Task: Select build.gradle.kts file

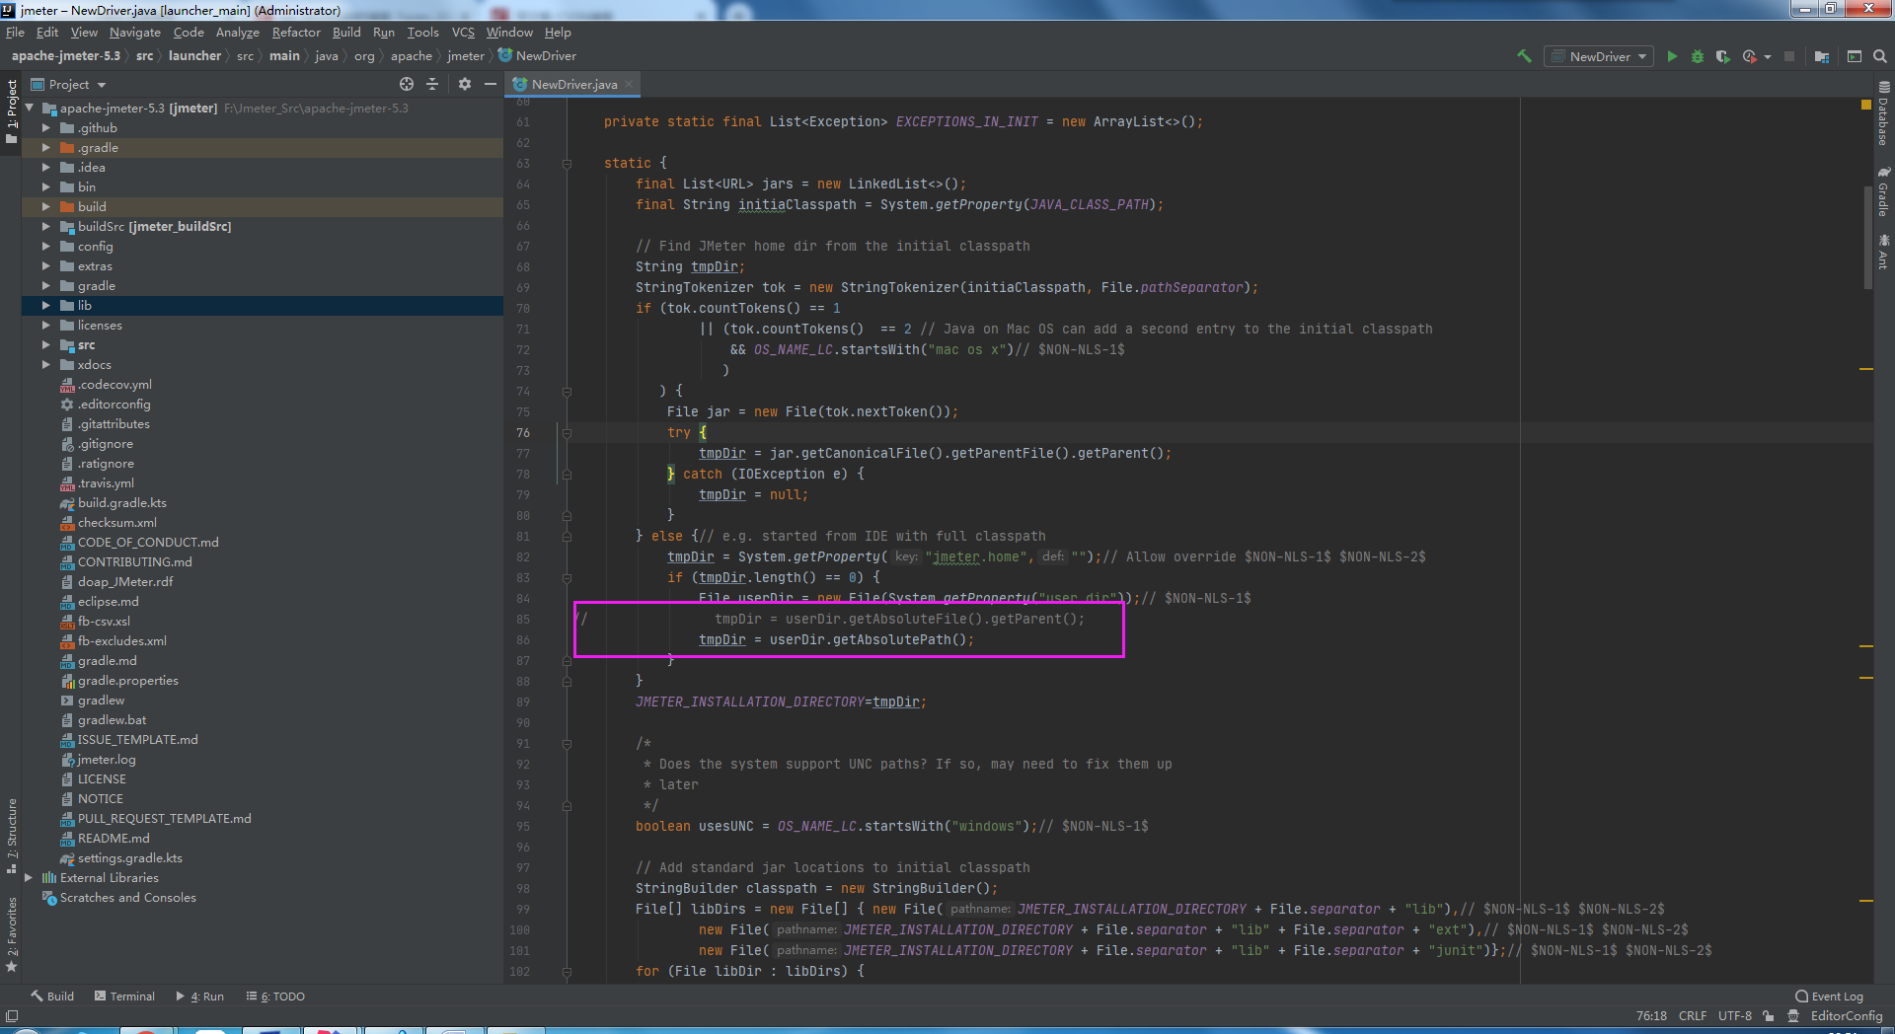Action: point(121,503)
